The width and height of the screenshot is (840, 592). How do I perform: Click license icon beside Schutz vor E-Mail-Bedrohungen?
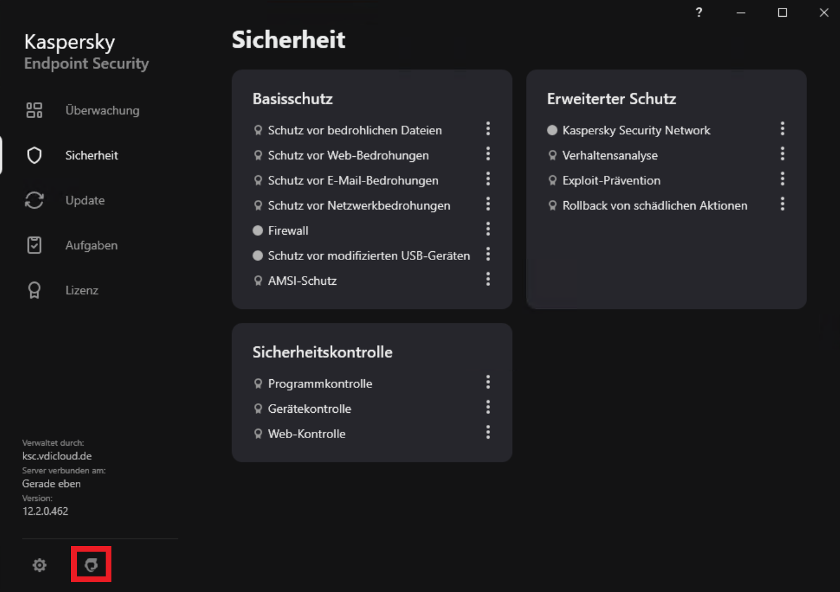pyautogui.click(x=258, y=180)
